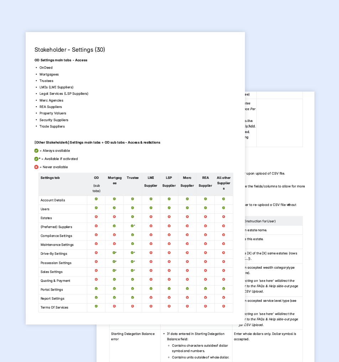Click Account Details check icon in OD column
This screenshot has width=339, height=362.
[96, 199]
